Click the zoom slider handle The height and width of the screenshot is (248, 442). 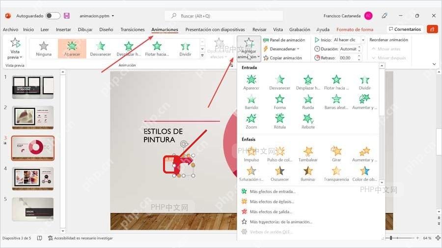[391, 238]
